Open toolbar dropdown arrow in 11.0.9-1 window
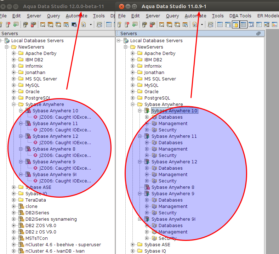The image size is (279, 254). [x=202, y=24]
